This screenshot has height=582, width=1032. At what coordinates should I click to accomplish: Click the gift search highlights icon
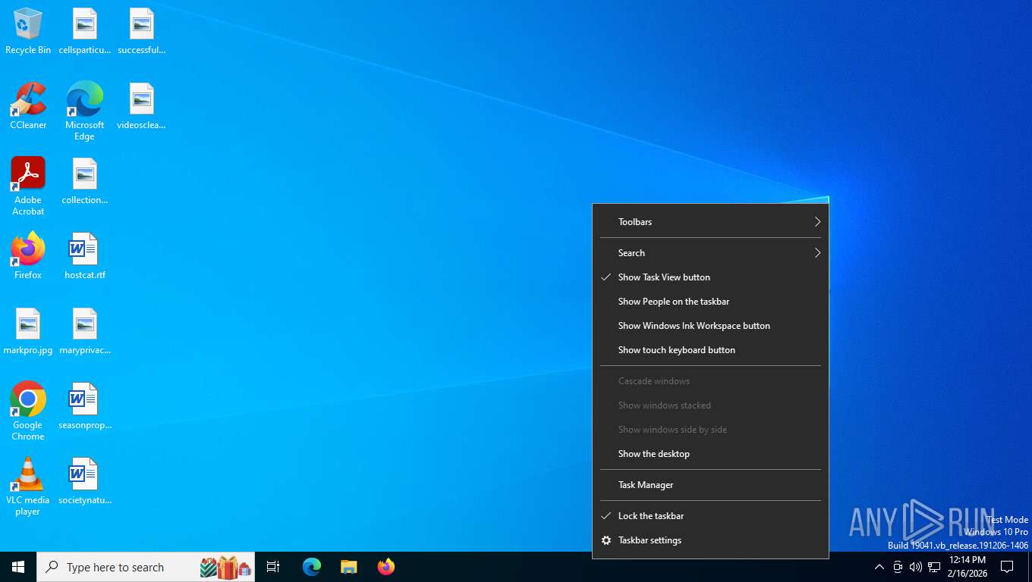(225, 567)
